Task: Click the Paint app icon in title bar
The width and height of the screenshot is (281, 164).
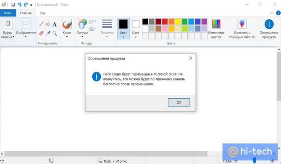Action: coord(3,4)
